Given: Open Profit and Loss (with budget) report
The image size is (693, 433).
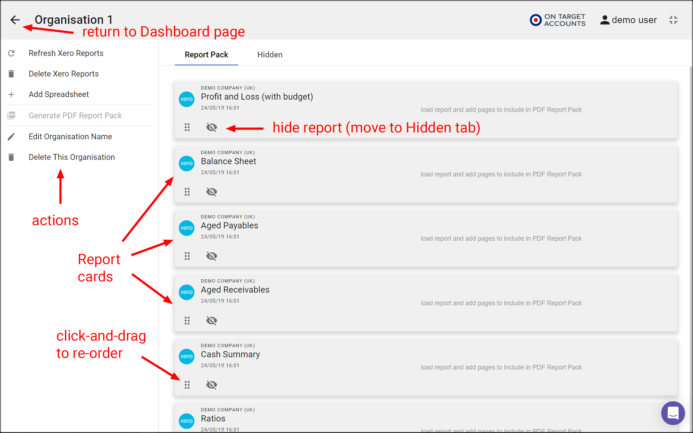Looking at the screenshot, I should (x=257, y=97).
